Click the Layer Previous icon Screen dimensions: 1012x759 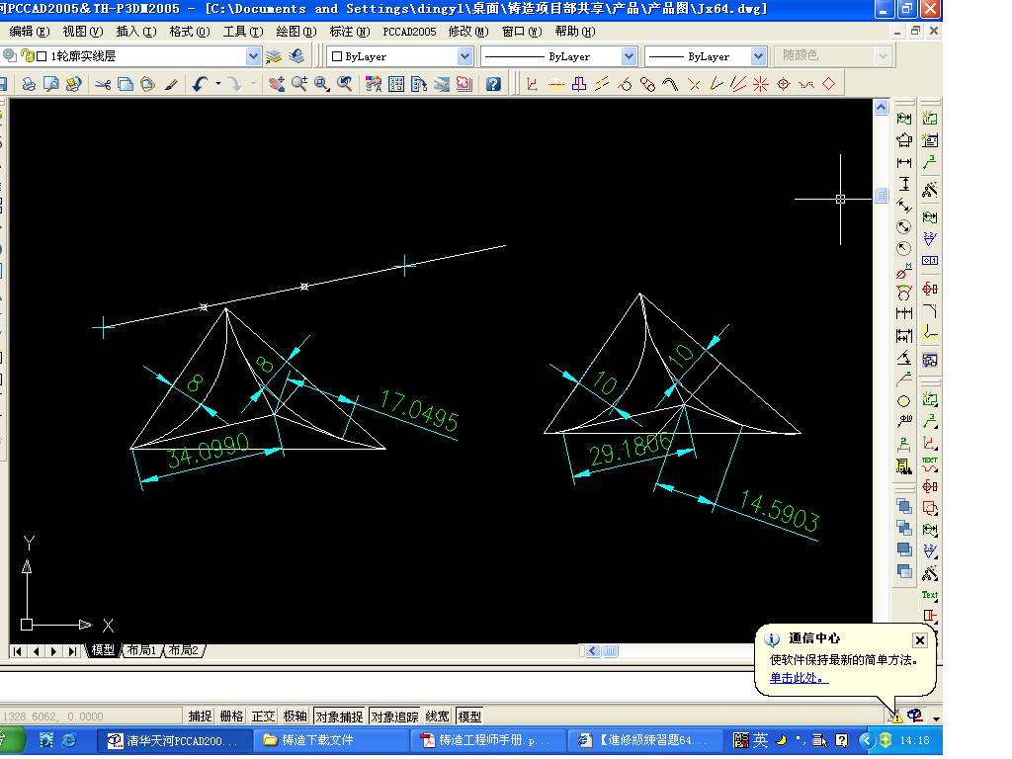click(296, 56)
